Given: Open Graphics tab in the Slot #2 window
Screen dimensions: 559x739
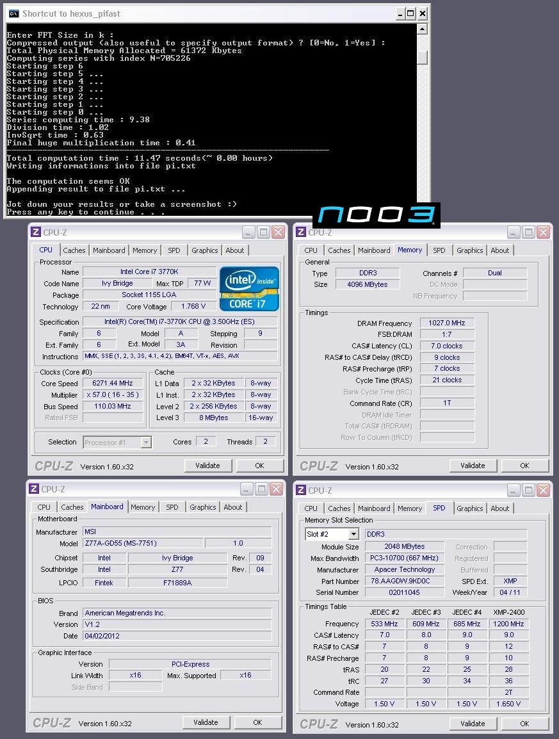Looking at the screenshot, I should tap(469, 508).
